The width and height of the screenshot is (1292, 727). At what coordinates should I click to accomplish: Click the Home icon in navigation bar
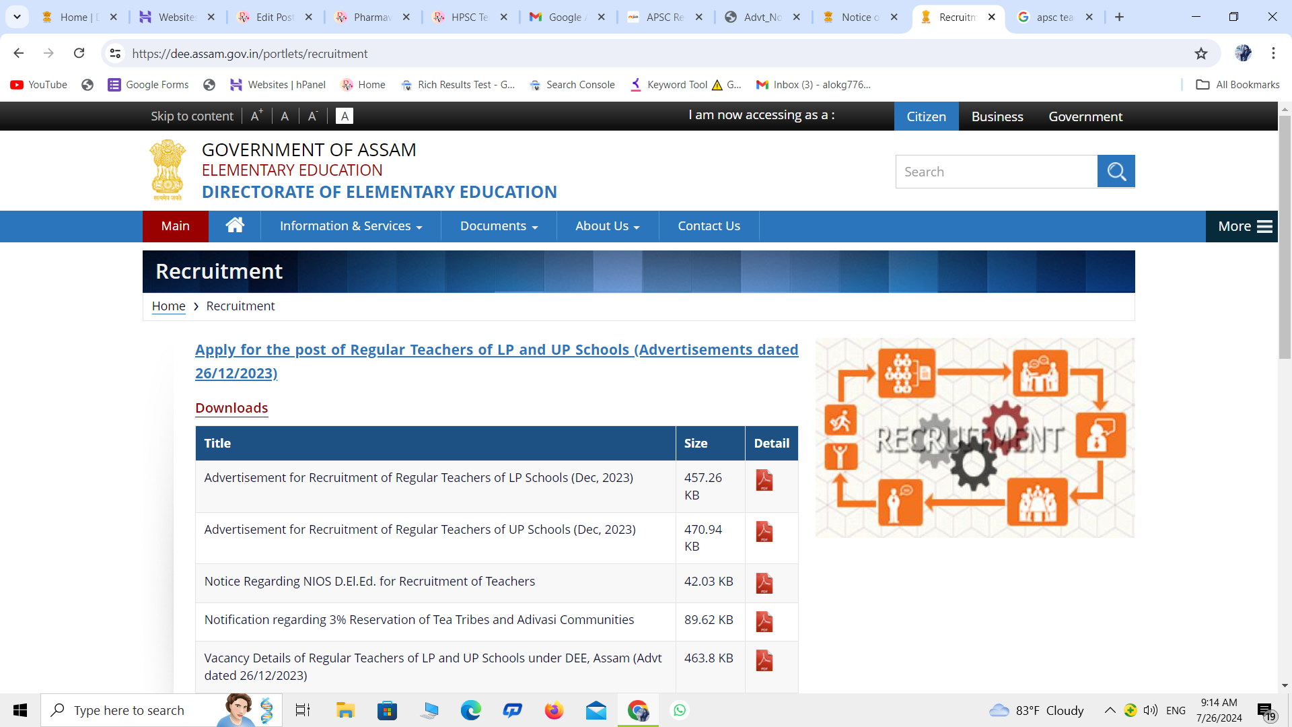(x=235, y=226)
